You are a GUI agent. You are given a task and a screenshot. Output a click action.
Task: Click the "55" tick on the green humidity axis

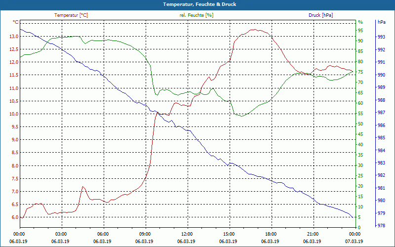click(x=360, y=114)
